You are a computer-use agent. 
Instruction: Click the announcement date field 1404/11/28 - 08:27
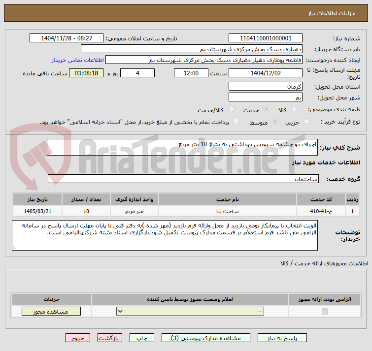point(67,38)
